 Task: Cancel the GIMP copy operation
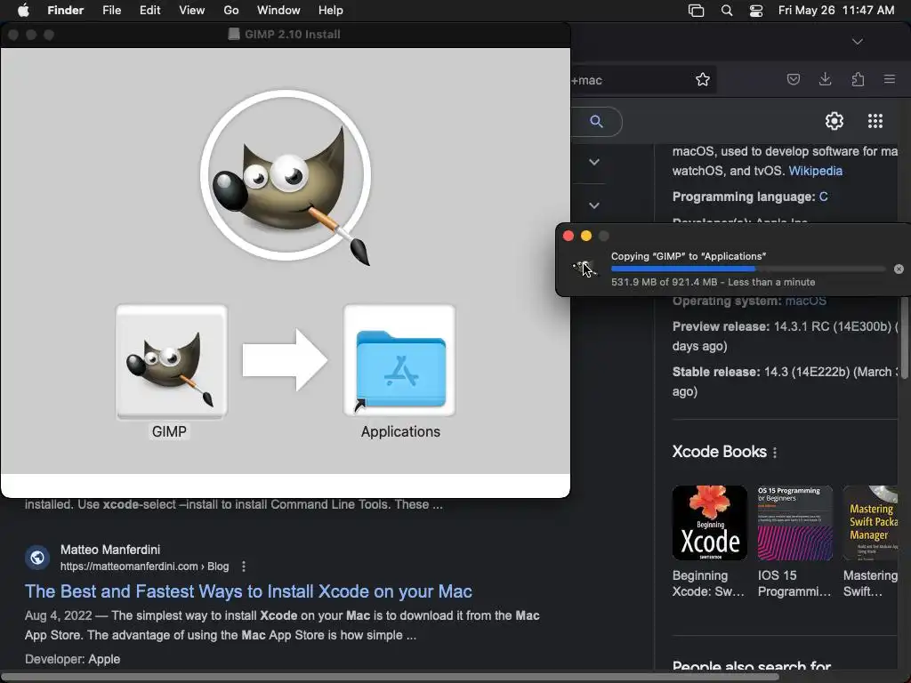point(899,269)
